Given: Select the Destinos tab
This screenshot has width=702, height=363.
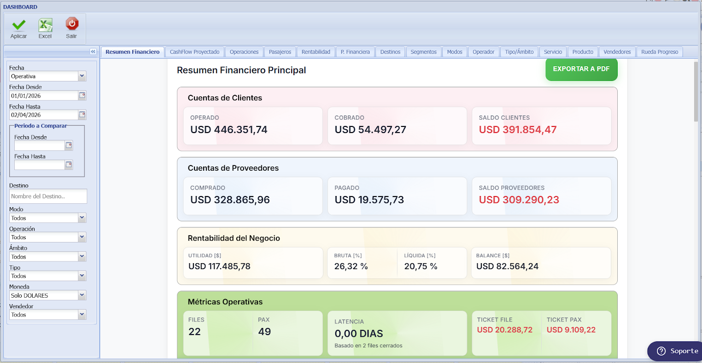Looking at the screenshot, I should (390, 52).
